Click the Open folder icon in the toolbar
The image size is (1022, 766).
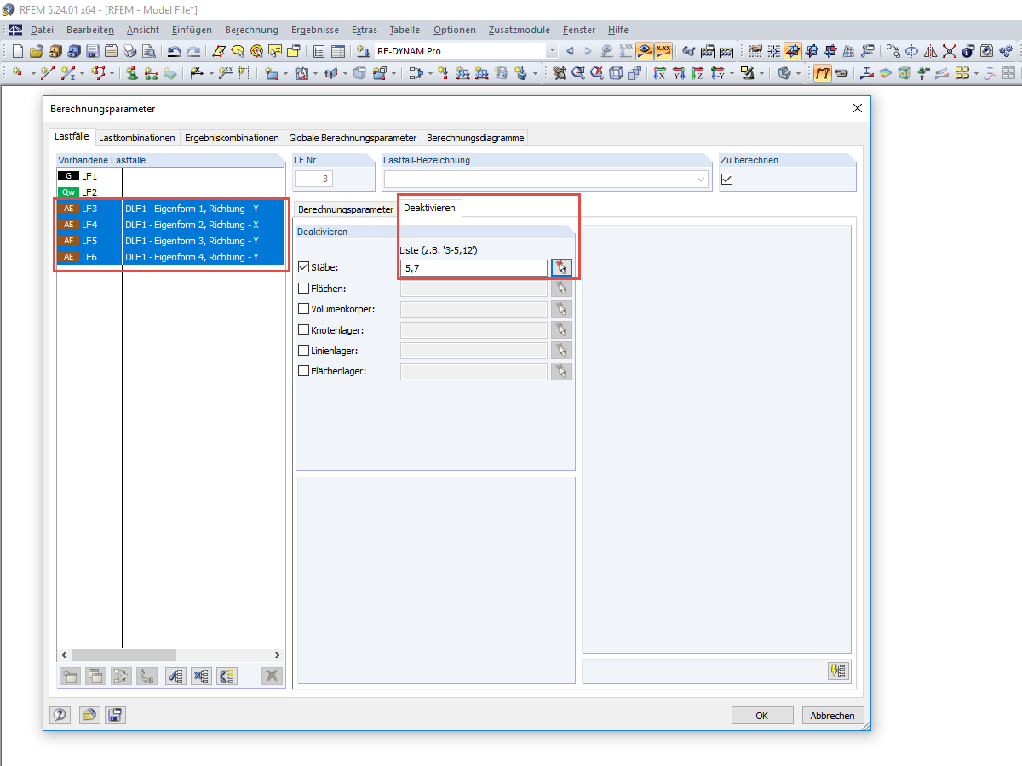(37, 51)
